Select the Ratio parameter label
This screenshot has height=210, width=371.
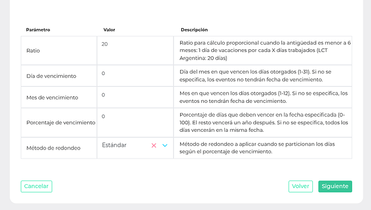(x=33, y=51)
